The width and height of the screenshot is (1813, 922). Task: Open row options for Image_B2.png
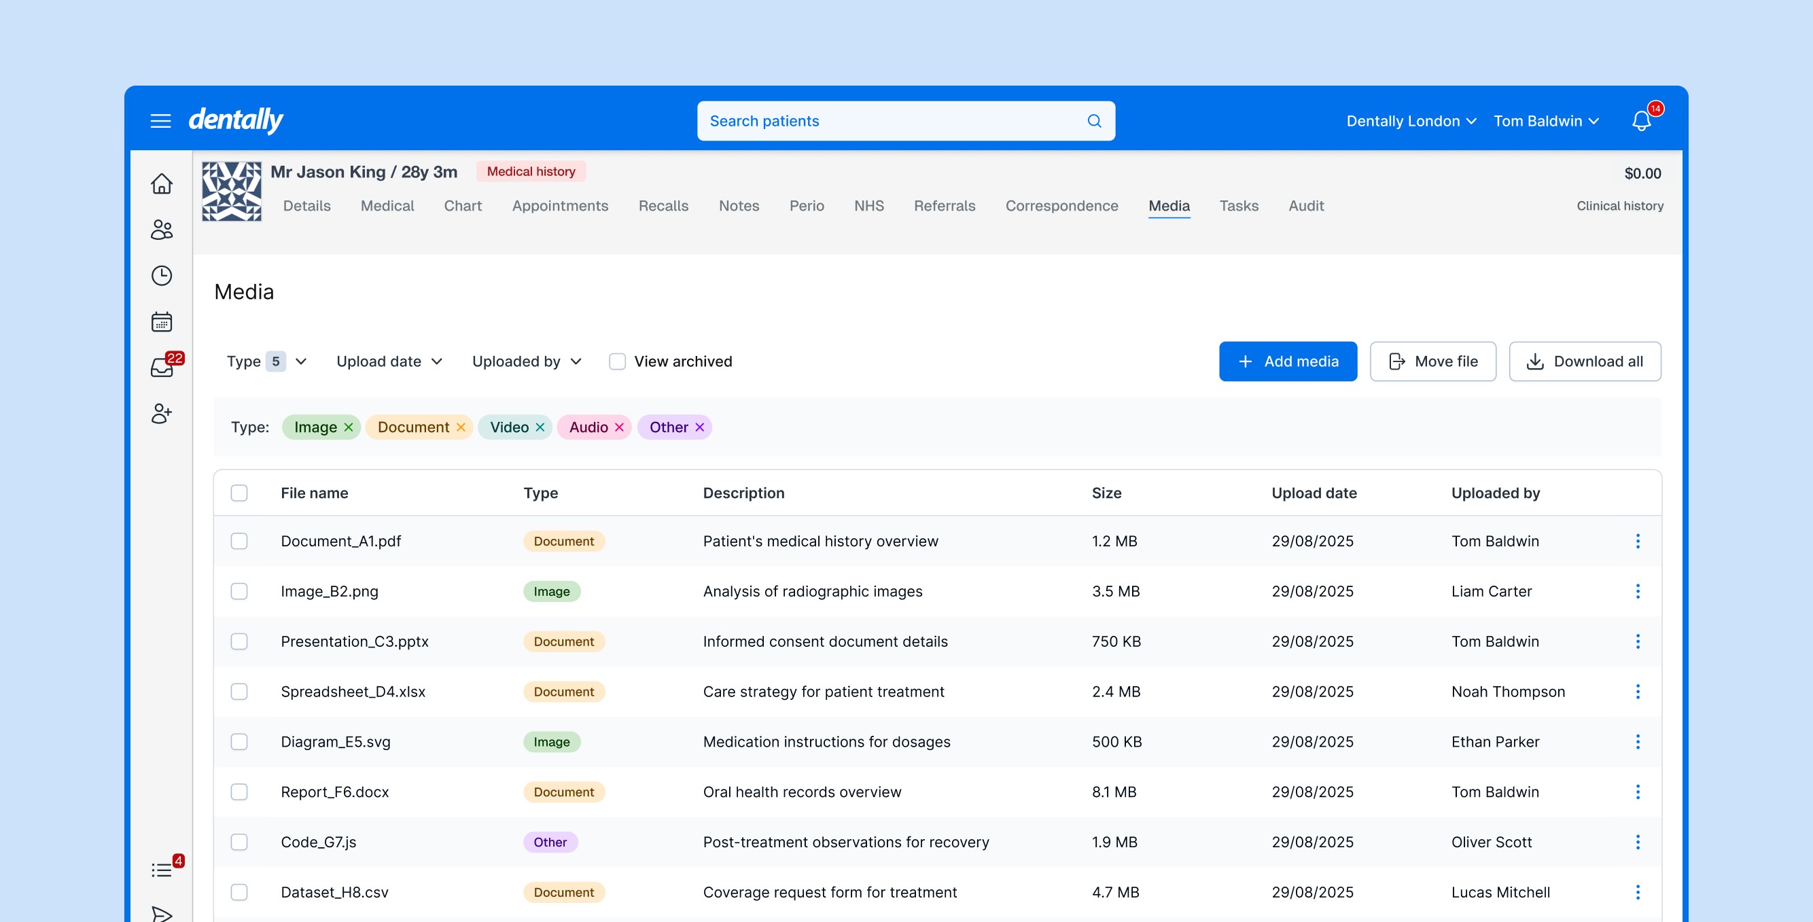click(1637, 591)
